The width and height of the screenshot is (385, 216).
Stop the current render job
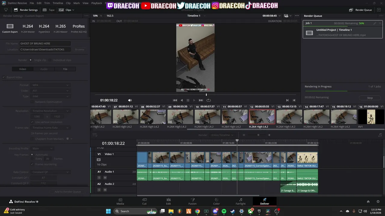tap(370, 98)
